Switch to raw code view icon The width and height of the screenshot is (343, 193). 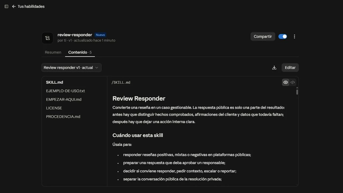pos(293,82)
